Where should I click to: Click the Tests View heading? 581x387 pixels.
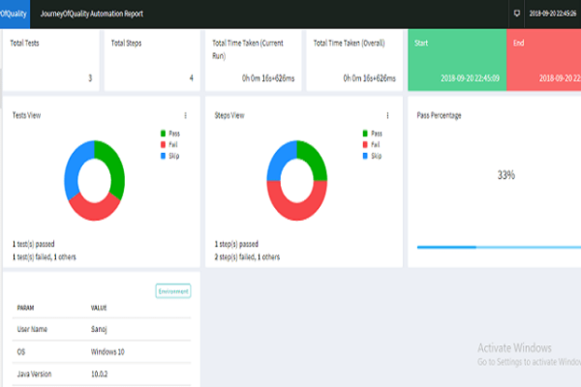click(27, 115)
